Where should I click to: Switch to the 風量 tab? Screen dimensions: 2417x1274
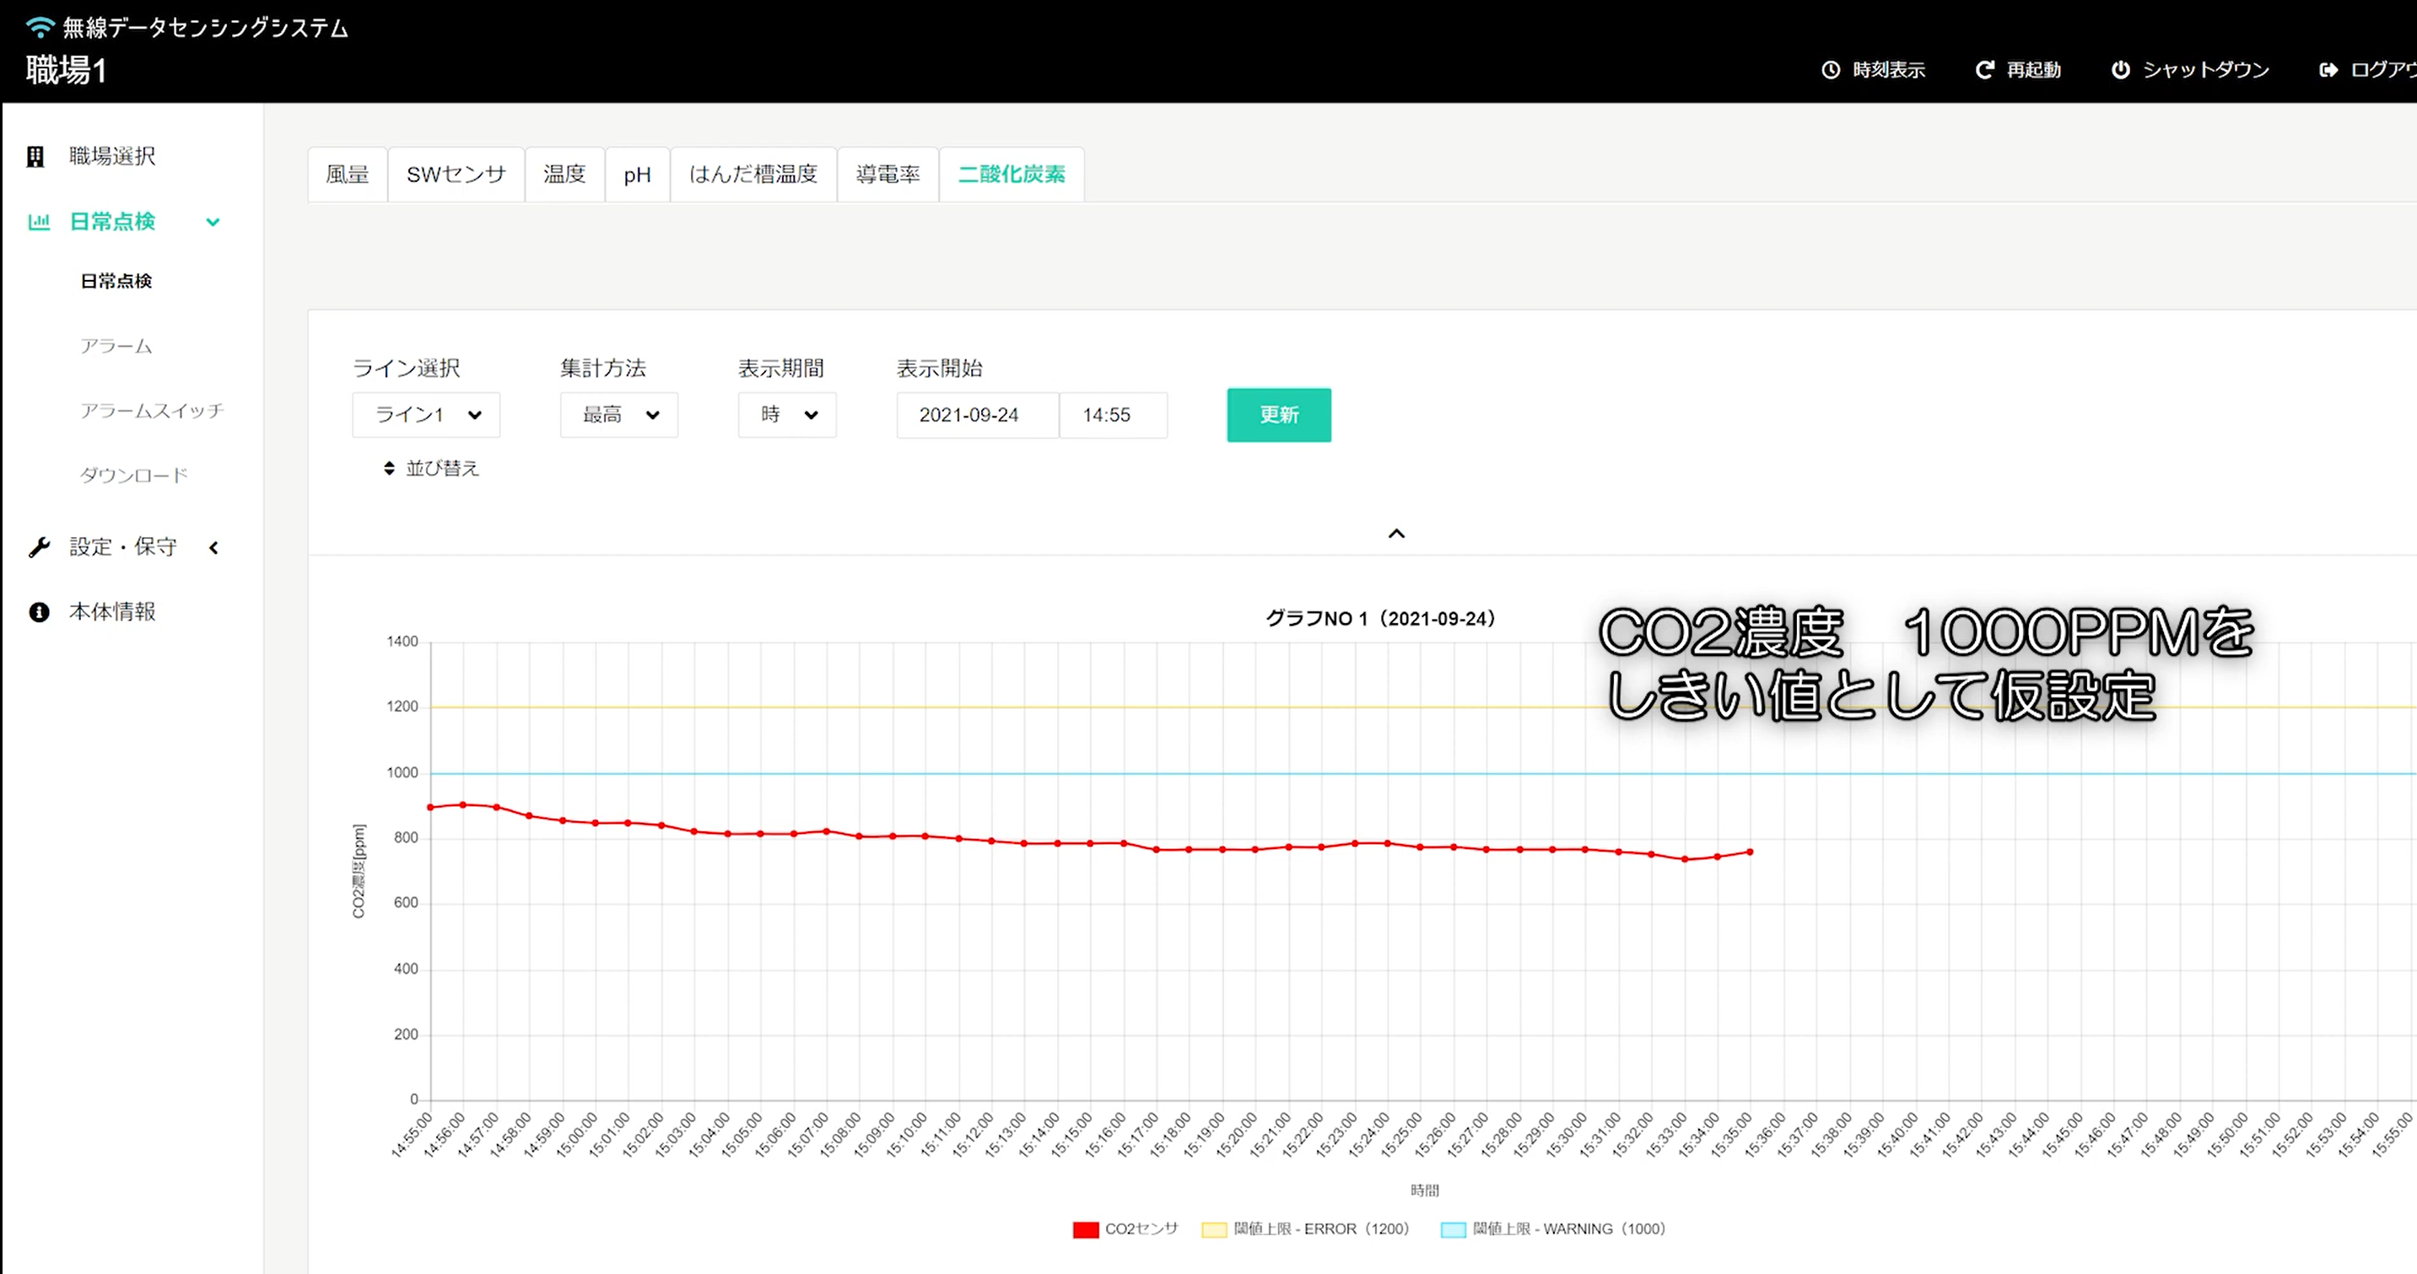(x=348, y=175)
